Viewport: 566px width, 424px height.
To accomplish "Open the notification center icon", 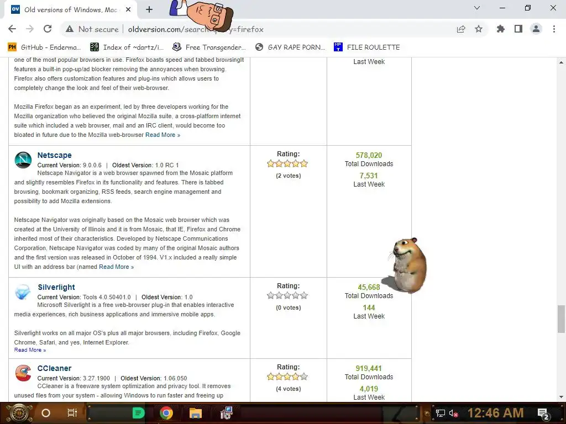I will 543,414.
